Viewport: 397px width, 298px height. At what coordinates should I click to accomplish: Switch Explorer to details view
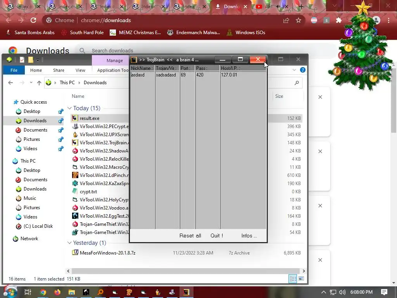pos(293,279)
